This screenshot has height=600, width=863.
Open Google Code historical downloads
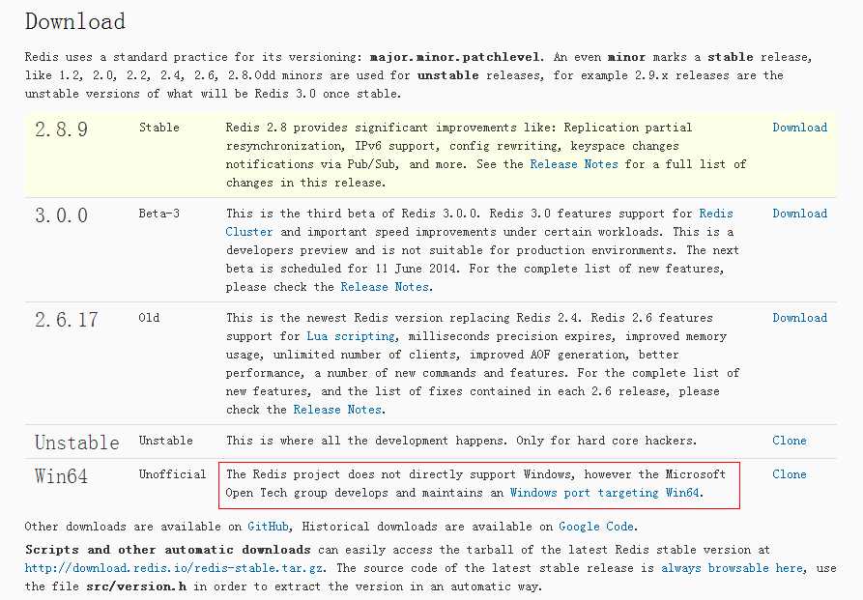pos(596,527)
